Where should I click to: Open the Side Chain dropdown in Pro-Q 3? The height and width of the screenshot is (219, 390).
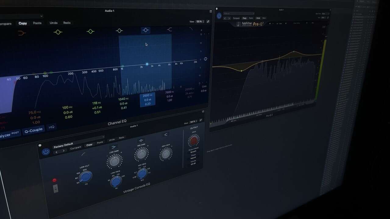click(x=325, y=14)
